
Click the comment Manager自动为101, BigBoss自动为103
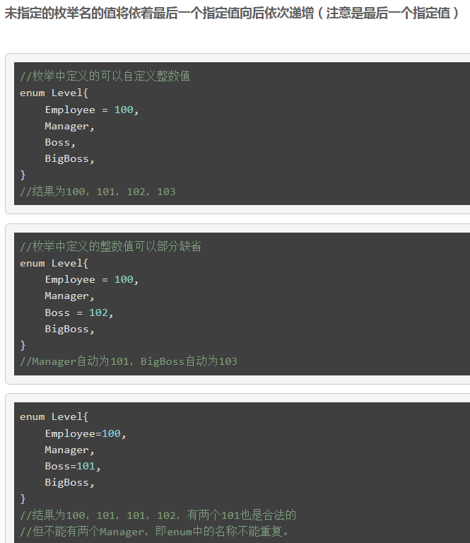(x=129, y=361)
